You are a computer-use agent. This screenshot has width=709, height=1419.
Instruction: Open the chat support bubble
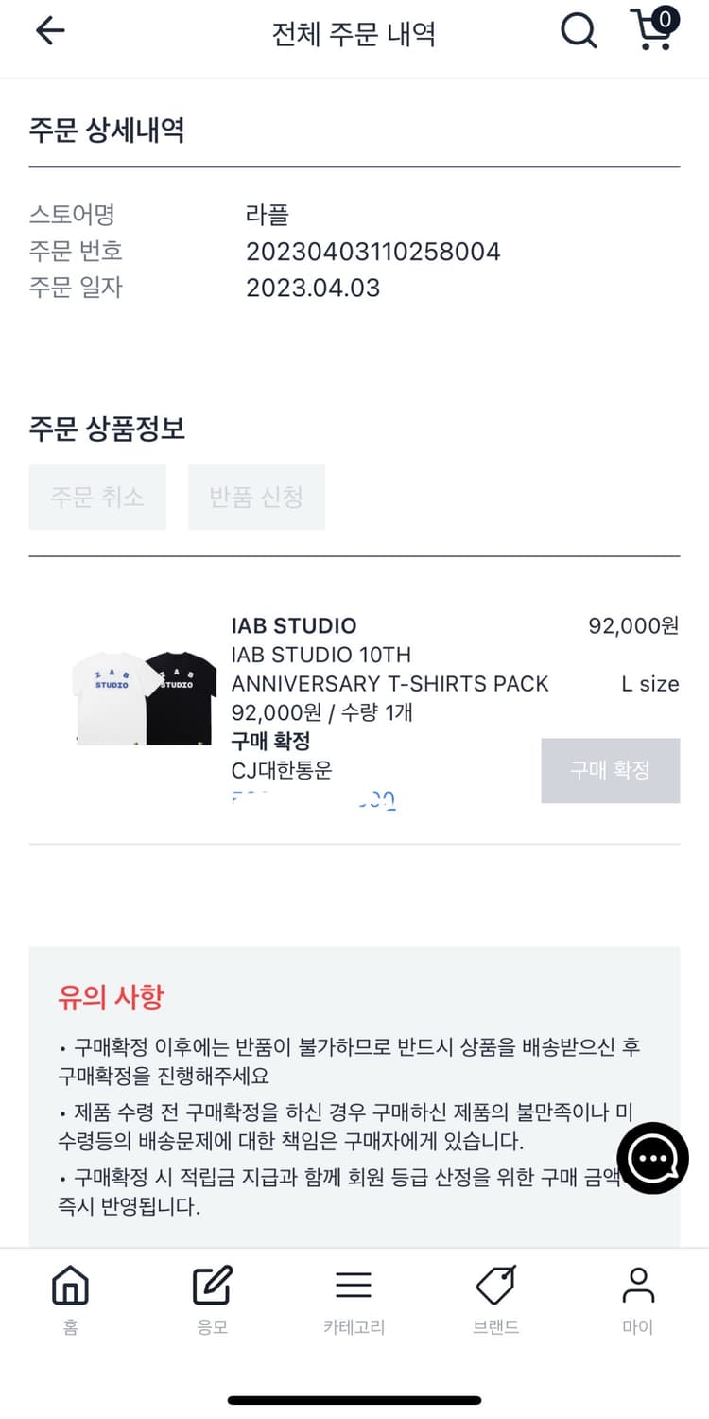[x=652, y=1158]
